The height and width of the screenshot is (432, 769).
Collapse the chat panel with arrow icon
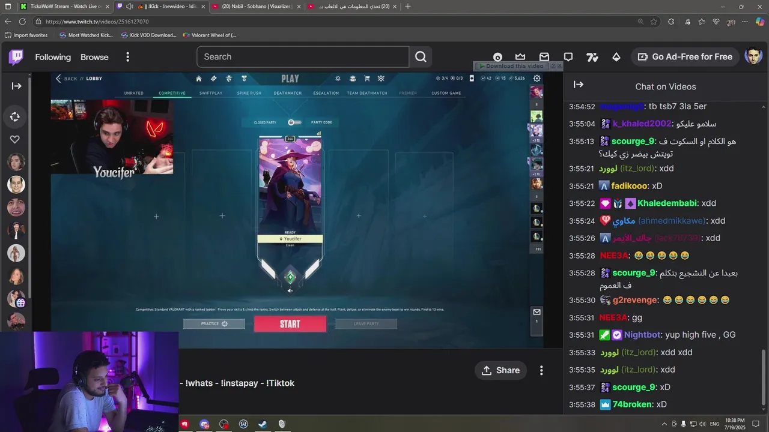coord(579,85)
